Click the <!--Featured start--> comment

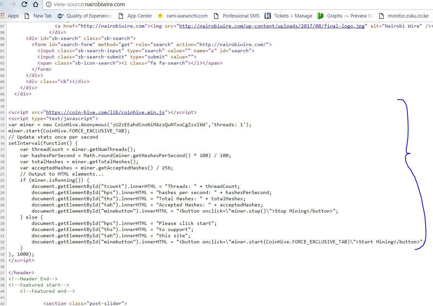pos(39,285)
